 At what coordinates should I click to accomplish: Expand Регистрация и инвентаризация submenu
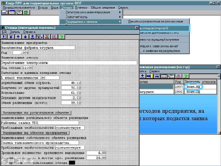pyautogui.click(x=91, y=12)
